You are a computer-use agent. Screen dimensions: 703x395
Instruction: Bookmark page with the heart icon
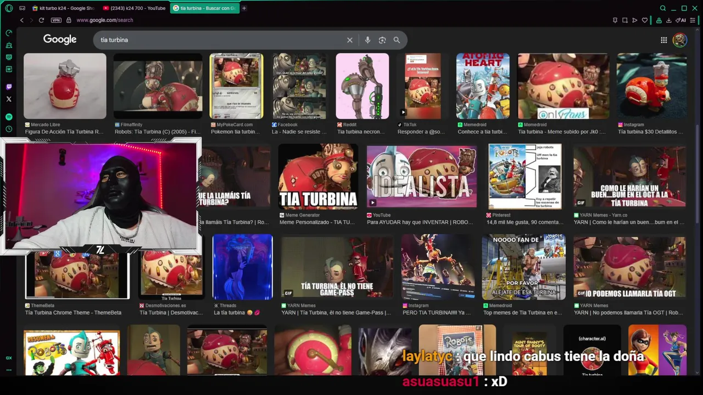tap(645, 20)
